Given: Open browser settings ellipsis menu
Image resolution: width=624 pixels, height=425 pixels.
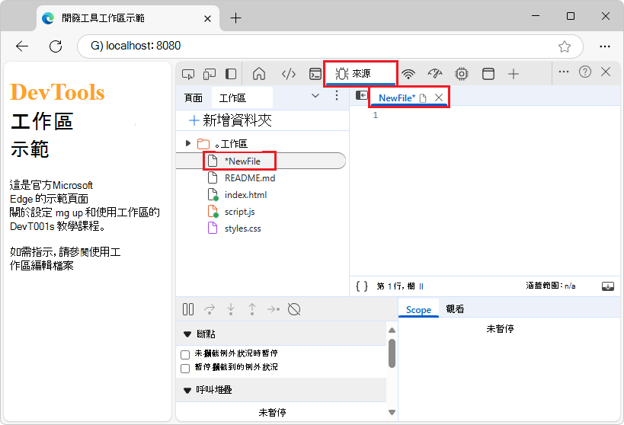Looking at the screenshot, I should (605, 46).
